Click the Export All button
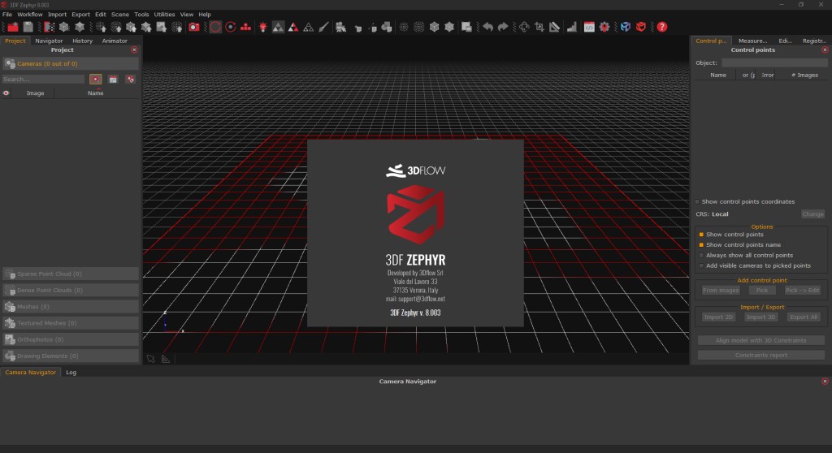This screenshot has width=832, height=453. point(804,317)
